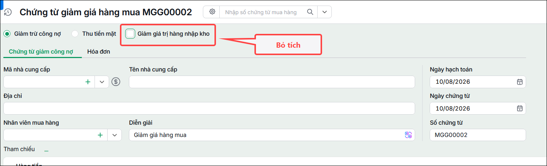The height and width of the screenshot is (166, 547).
Task: Click the Tên nhà cung cấp input field
Action: (x=272, y=82)
